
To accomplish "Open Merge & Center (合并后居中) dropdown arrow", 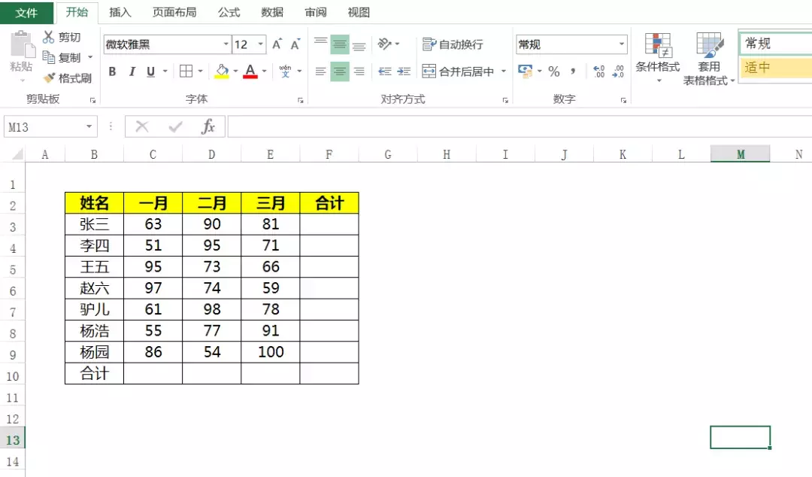I will tap(503, 71).
